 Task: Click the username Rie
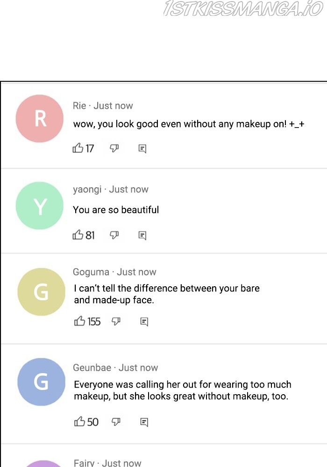[79, 106]
